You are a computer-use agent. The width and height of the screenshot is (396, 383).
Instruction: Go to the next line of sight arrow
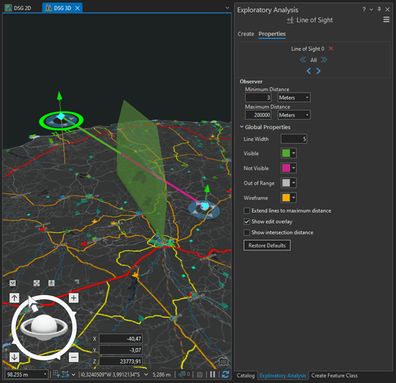318,71
